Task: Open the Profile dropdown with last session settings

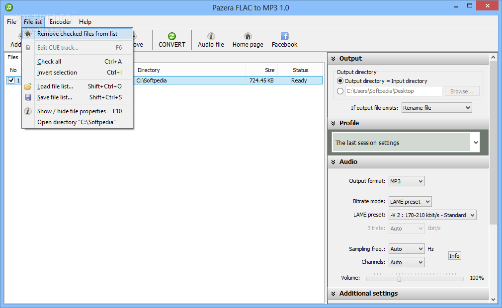Action: [x=406, y=143]
